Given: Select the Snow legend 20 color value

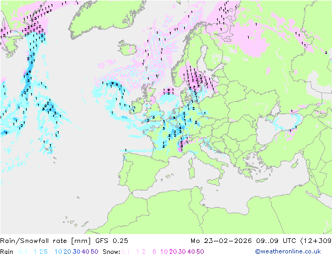Looking at the screenshot, I should tap(173, 252).
